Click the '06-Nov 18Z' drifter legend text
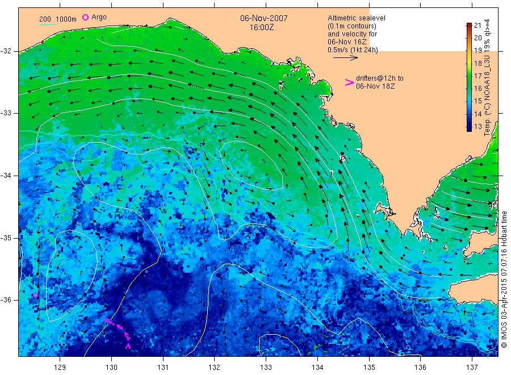 point(375,86)
